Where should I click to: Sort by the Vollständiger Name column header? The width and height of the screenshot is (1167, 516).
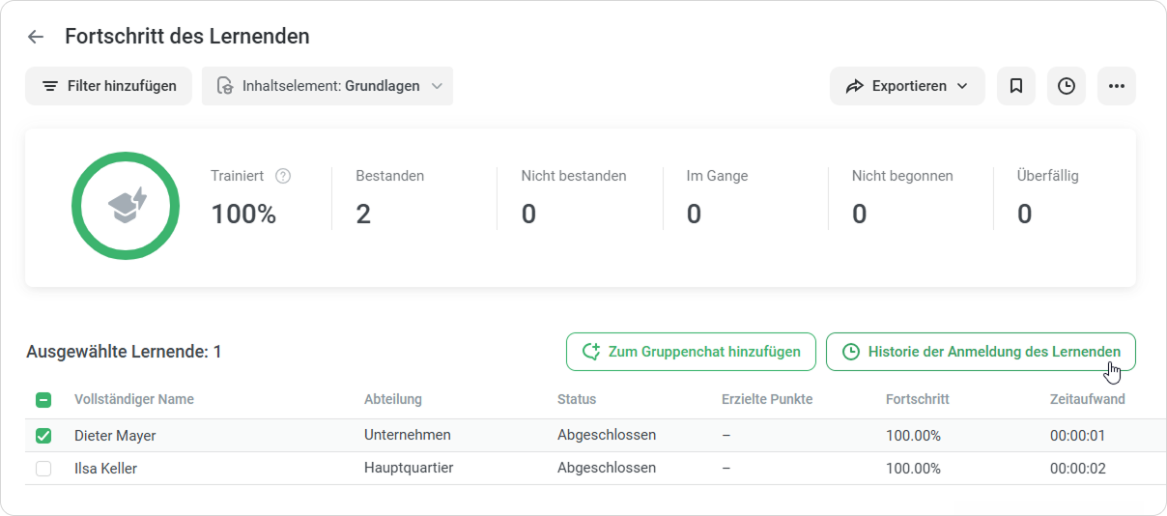point(134,399)
